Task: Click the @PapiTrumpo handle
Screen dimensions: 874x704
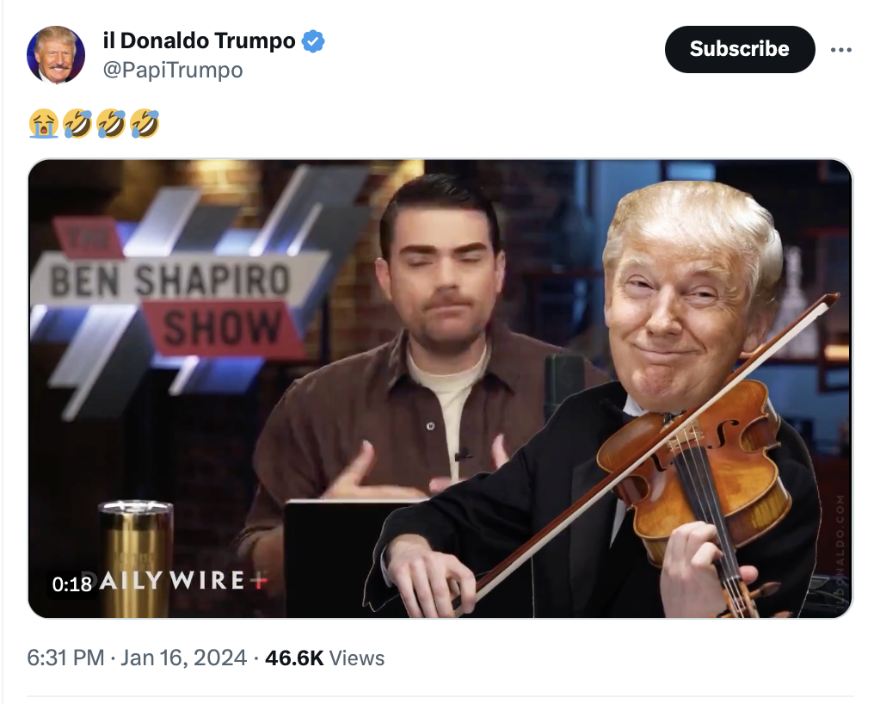Action: point(173,71)
